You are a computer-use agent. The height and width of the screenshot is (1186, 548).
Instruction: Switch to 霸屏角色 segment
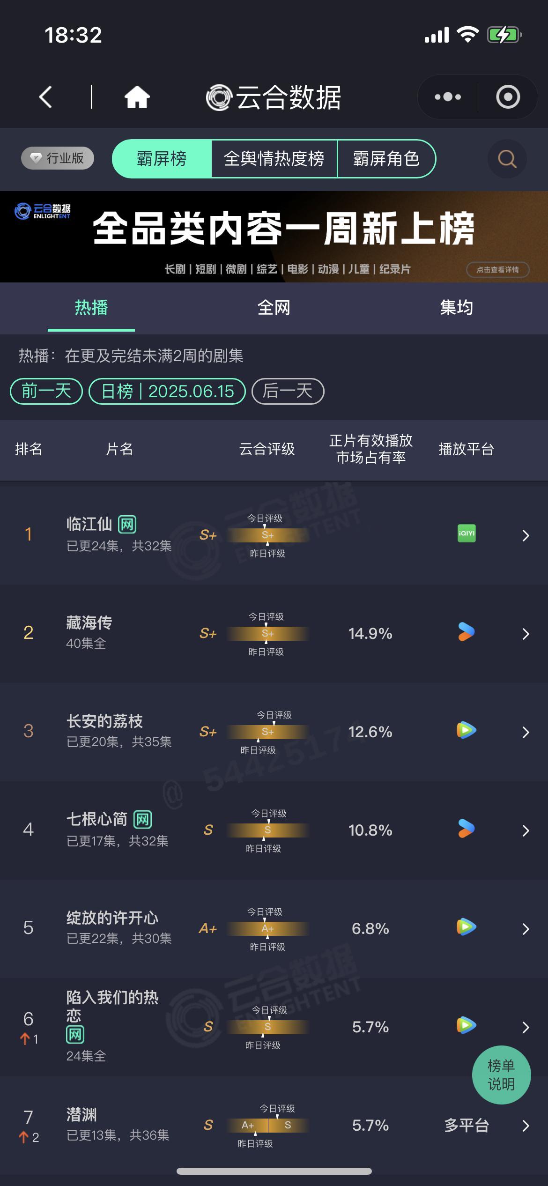[x=386, y=159]
